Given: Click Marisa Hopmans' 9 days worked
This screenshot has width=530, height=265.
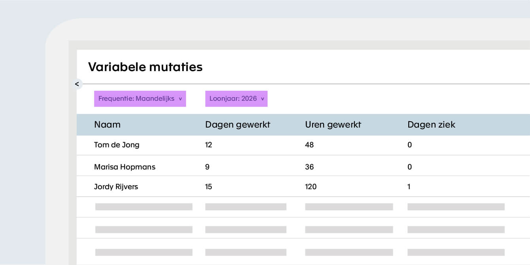Looking at the screenshot, I should pos(207,167).
